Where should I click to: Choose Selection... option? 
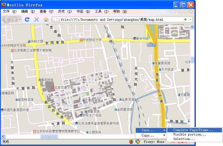[194, 139]
